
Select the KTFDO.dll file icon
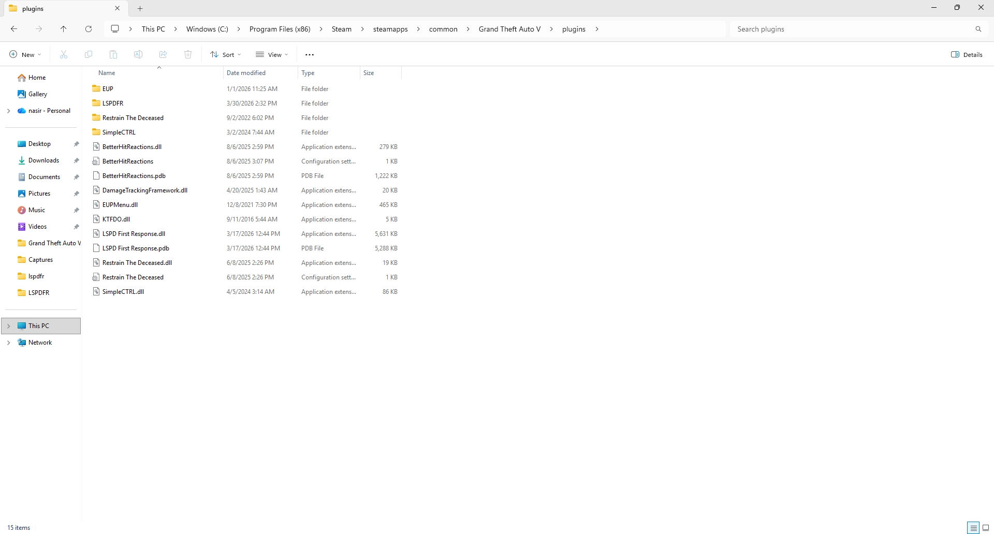[x=96, y=219]
